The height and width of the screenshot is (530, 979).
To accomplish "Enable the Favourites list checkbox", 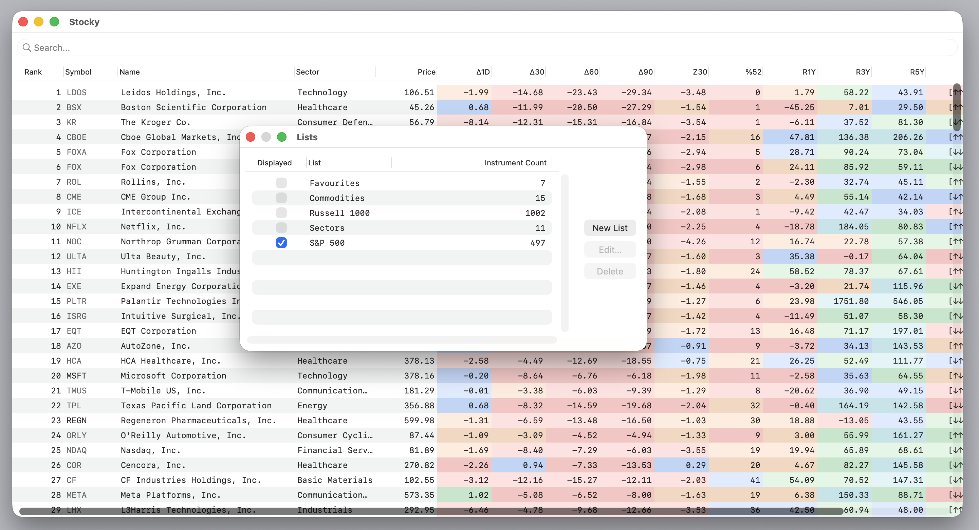I will coord(281,183).
